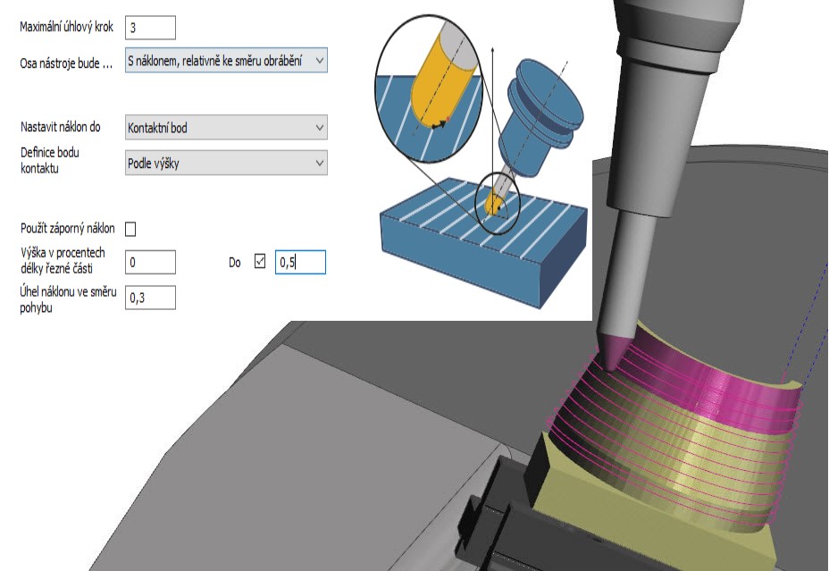Click the Úhel náklonu ve směru pohybu field
The height and width of the screenshot is (571, 829).
pyautogui.click(x=150, y=298)
